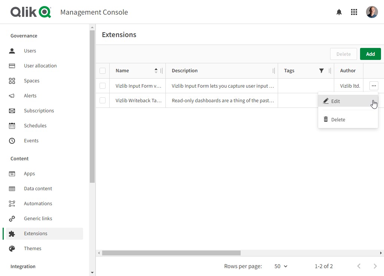Click the sidebar scroll up arrow
384x276 pixels.
coord(92,27)
